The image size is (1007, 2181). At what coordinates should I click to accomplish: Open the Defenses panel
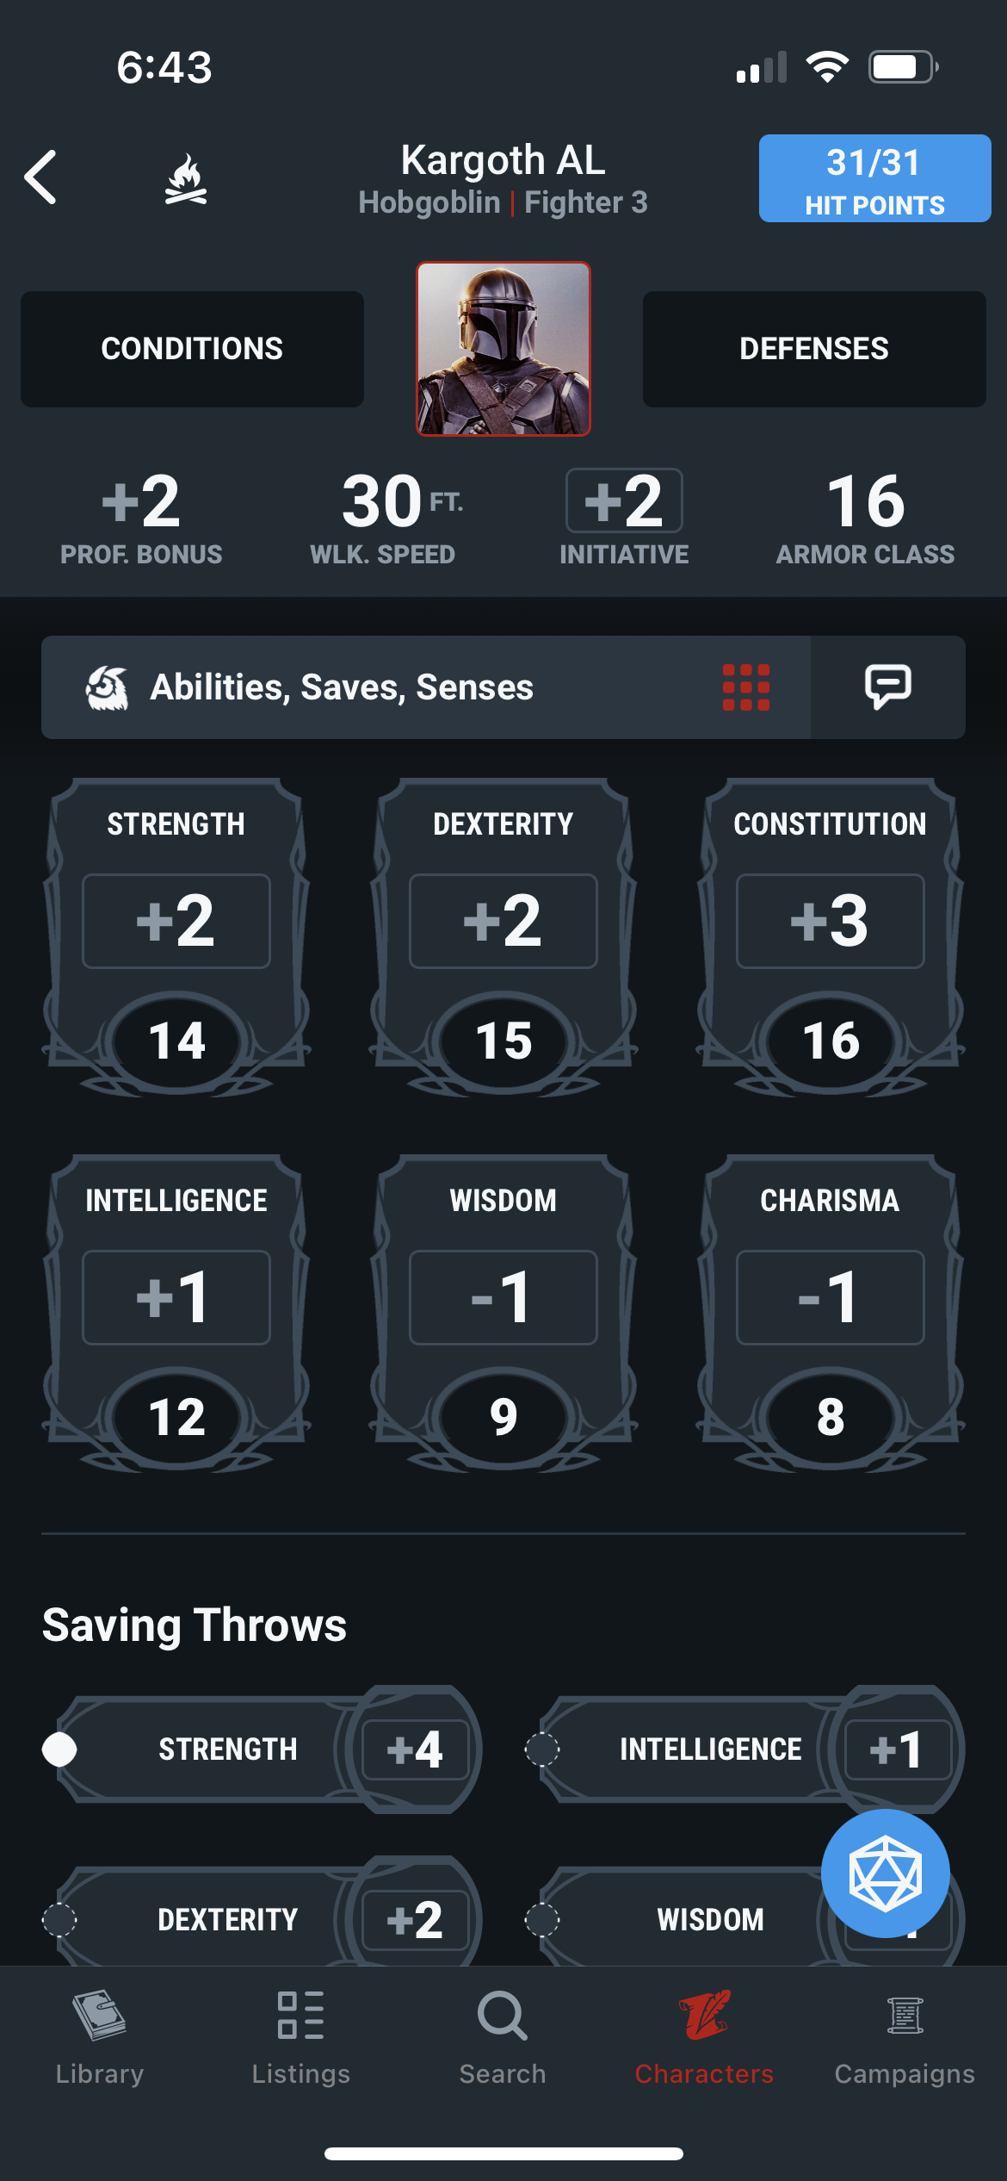815,347
